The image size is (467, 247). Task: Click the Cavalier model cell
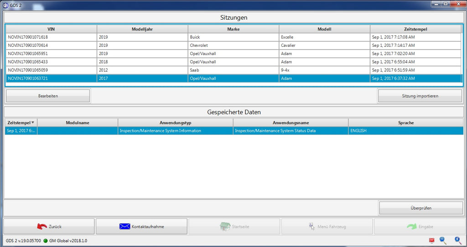coord(325,45)
